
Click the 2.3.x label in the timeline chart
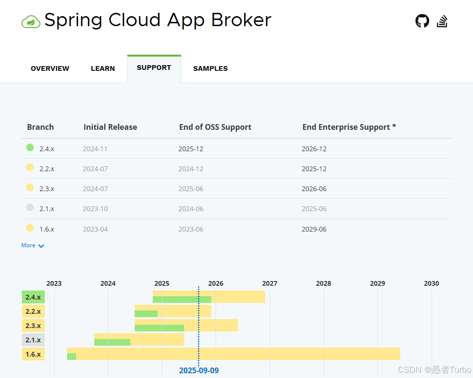[33, 326]
